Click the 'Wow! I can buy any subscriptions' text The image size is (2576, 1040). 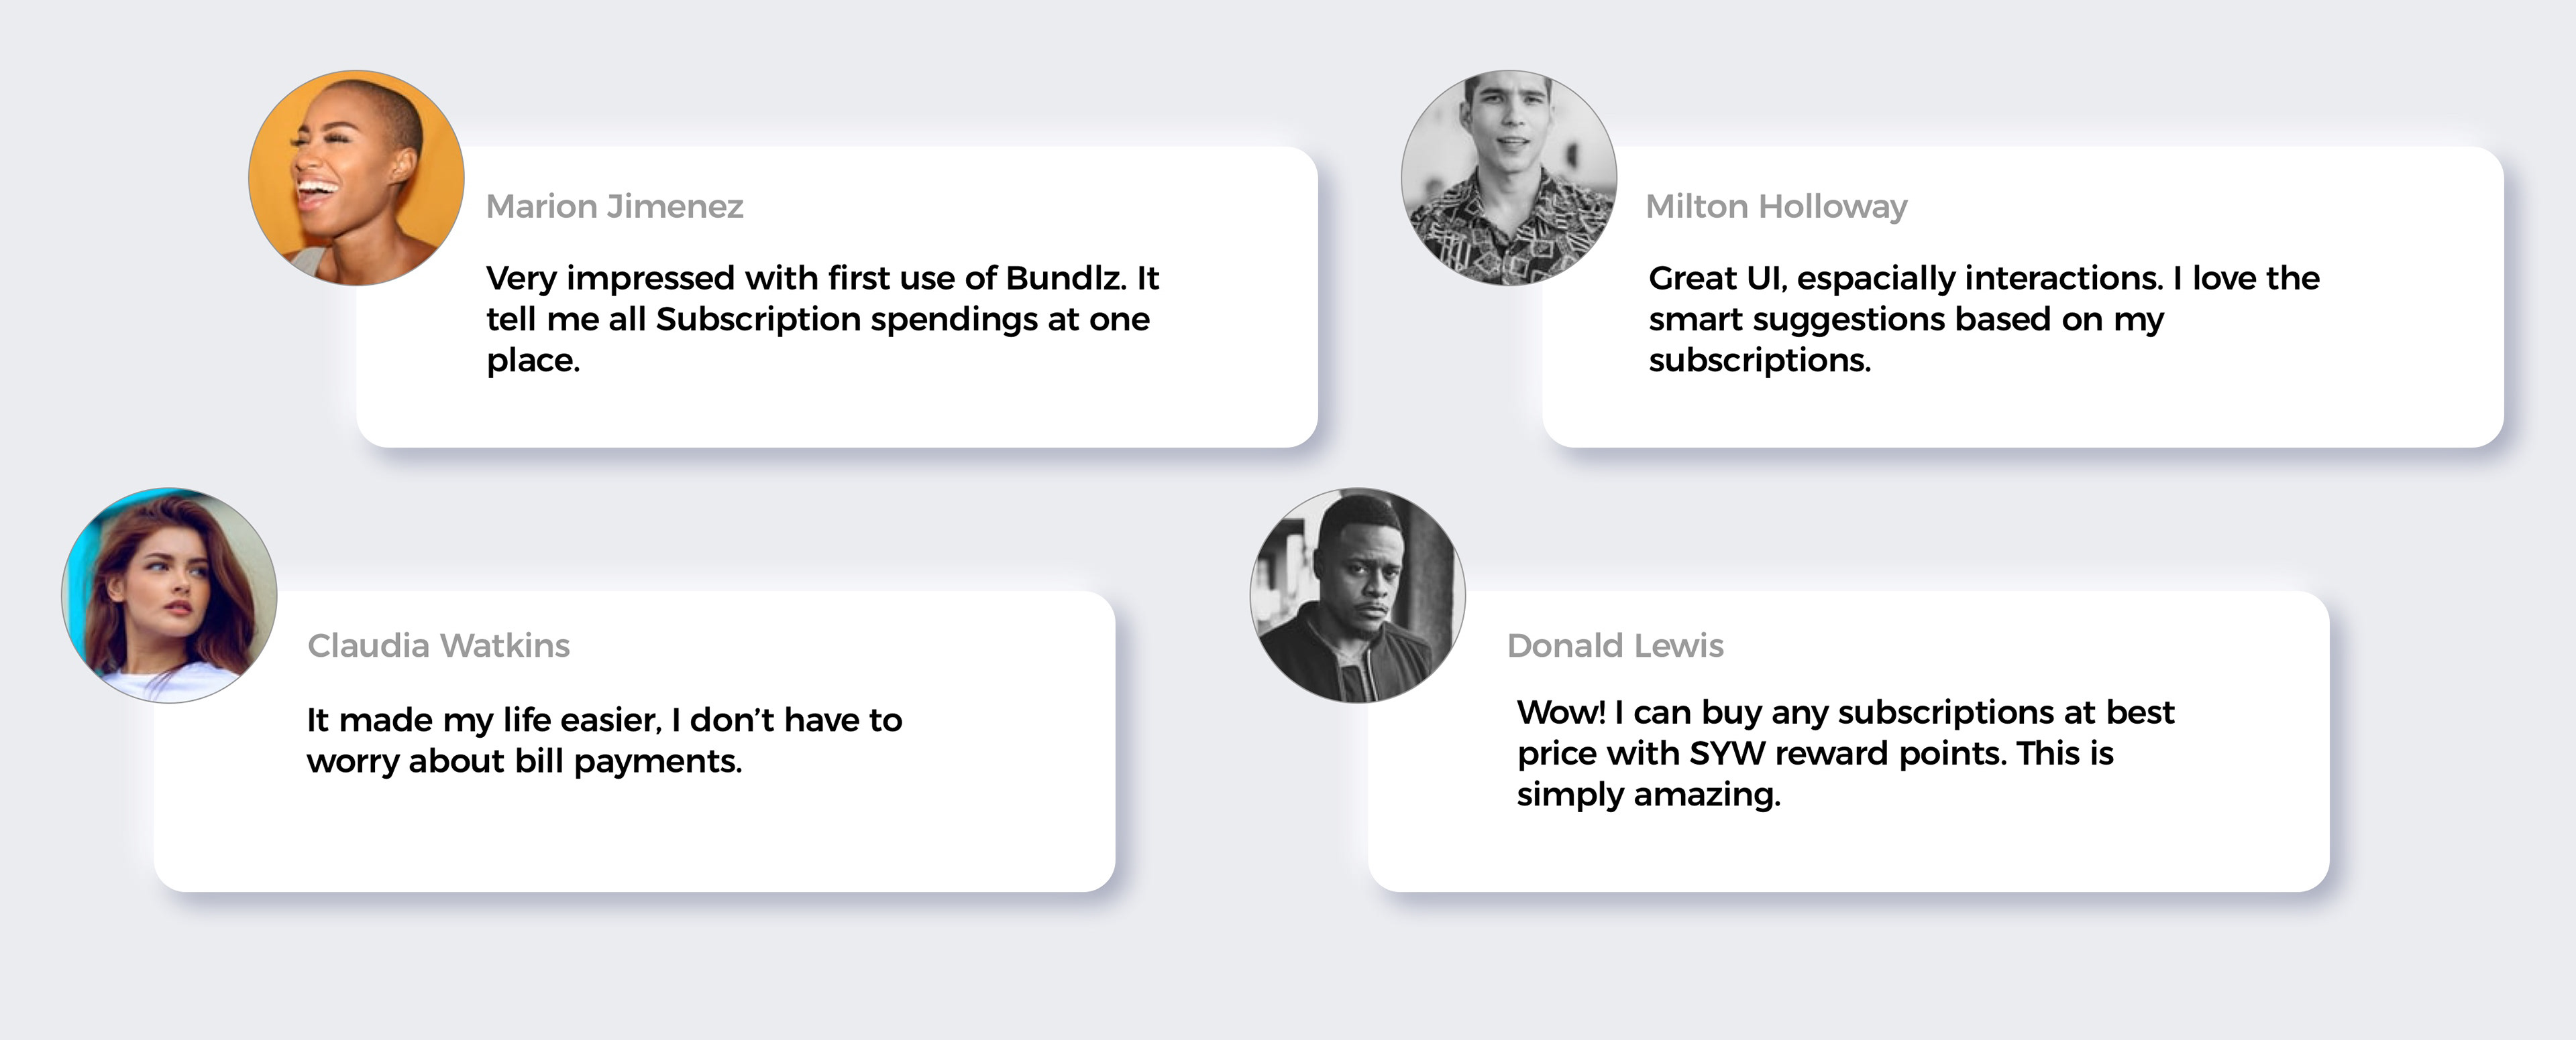tap(1846, 753)
